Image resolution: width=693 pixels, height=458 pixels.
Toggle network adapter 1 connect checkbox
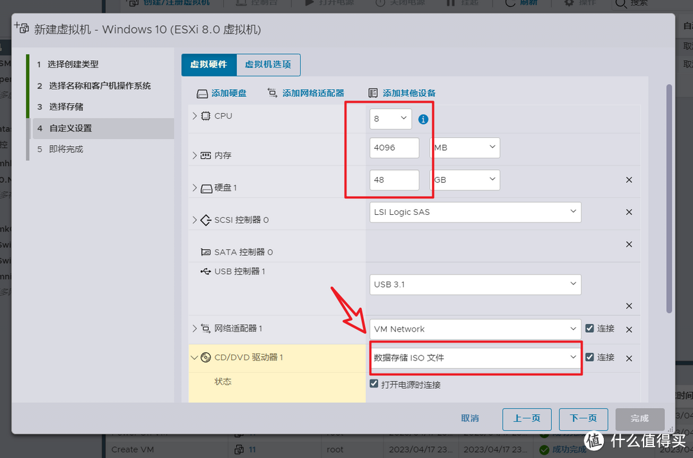590,328
